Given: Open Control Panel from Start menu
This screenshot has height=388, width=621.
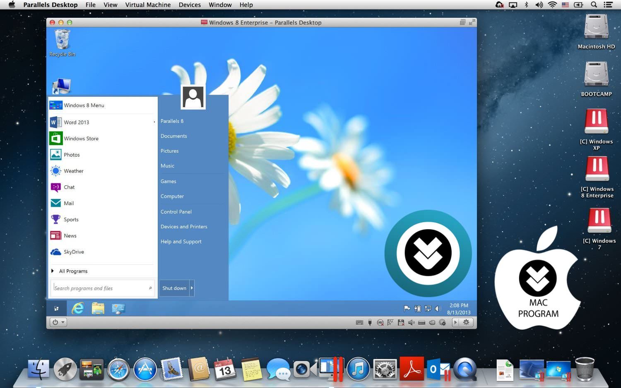Looking at the screenshot, I should [176, 211].
